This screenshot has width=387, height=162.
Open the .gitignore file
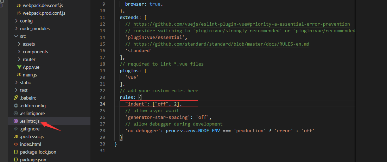pos(30,129)
